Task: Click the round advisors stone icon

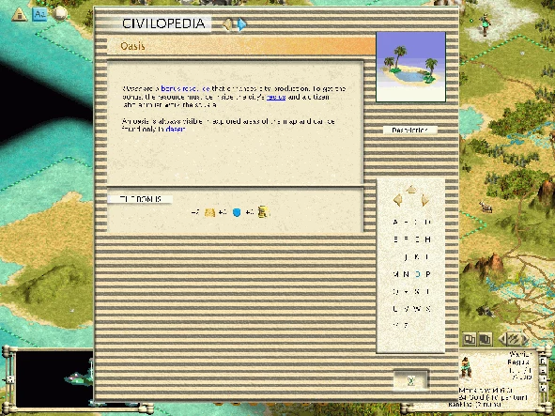Action: 60,14
